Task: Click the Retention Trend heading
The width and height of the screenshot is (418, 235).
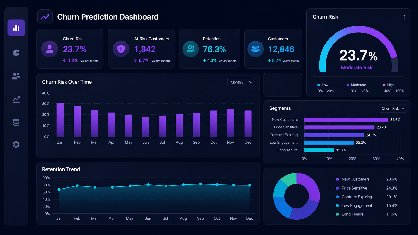Action: tap(61, 169)
